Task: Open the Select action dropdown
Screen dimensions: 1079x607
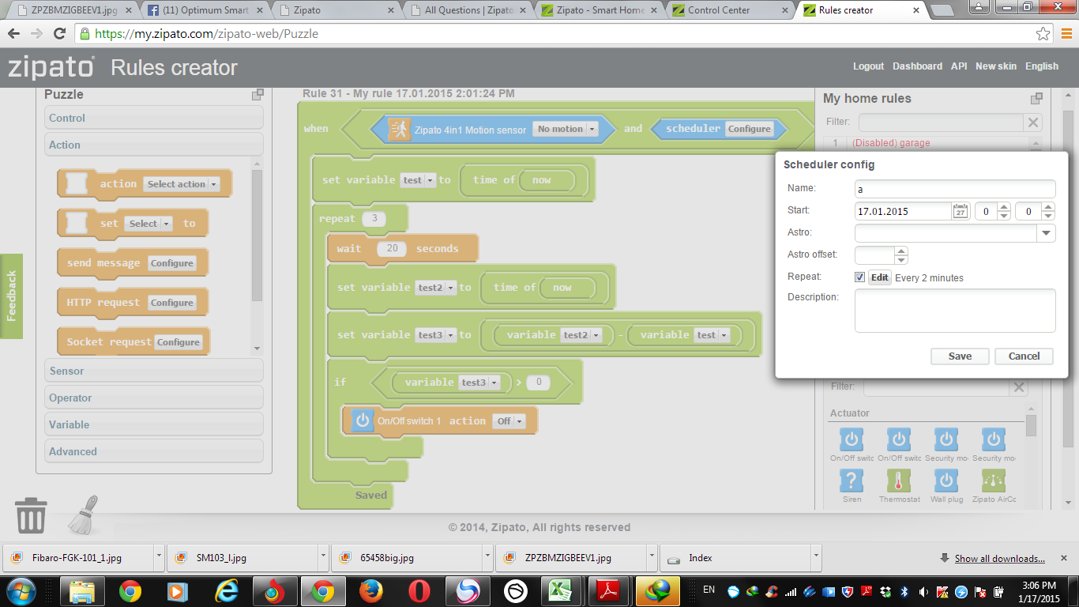Action: click(x=181, y=184)
